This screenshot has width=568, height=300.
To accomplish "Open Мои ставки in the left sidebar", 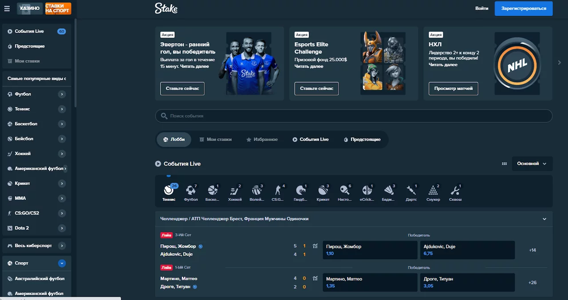I will [x=36, y=61].
